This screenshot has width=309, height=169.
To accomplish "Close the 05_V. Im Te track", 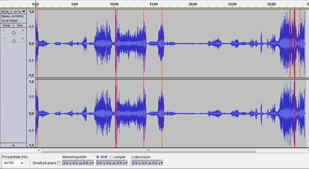I will (x=2, y=12).
